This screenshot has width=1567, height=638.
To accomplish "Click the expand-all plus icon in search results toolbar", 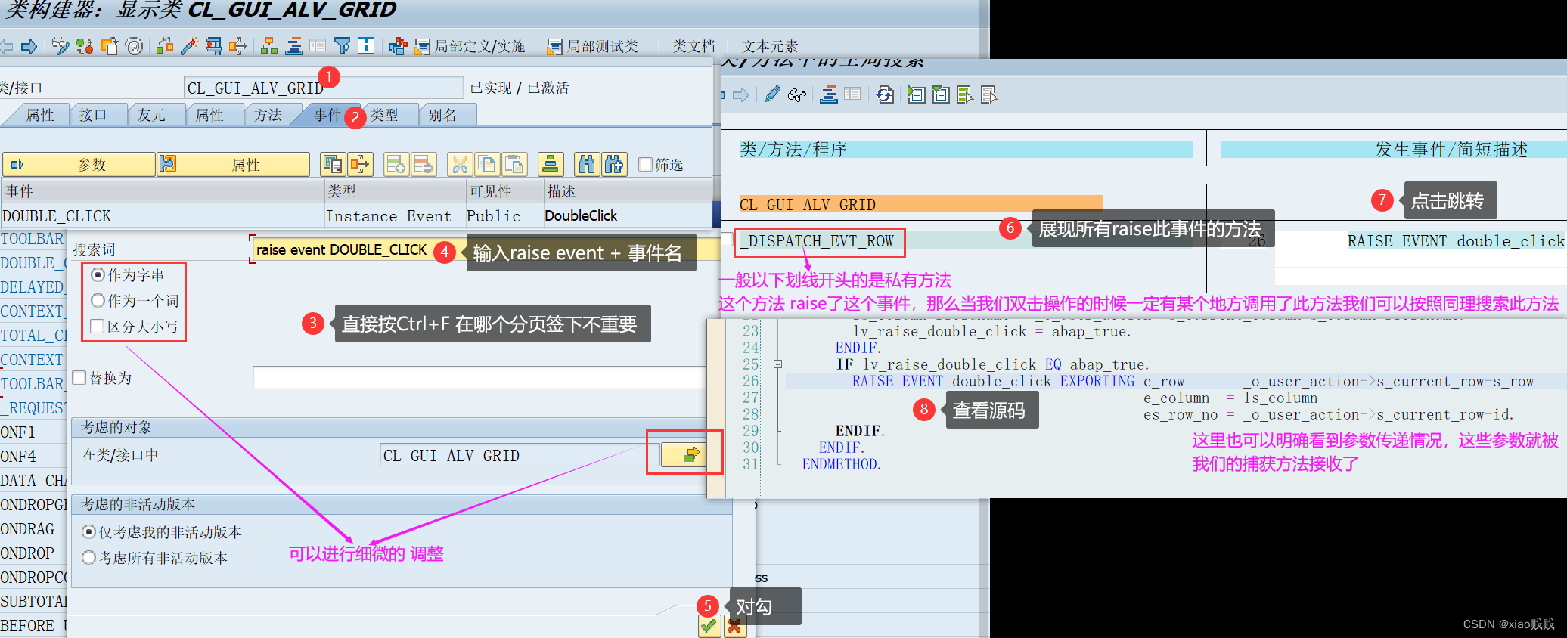I will pyautogui.click(x=917, y=94).
